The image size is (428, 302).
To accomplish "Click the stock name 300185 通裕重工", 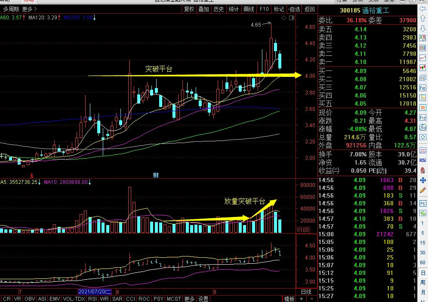I will coord(364,11).
